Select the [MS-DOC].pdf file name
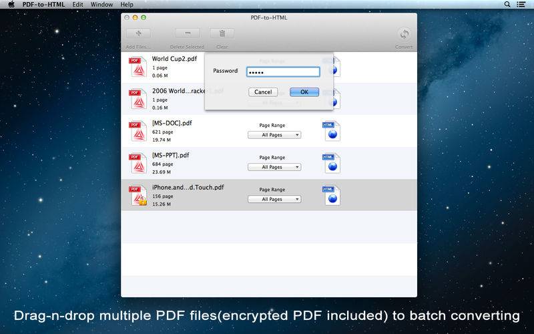Image resolution: width=534 pixels, height=334 pixels. pos(172,123)
